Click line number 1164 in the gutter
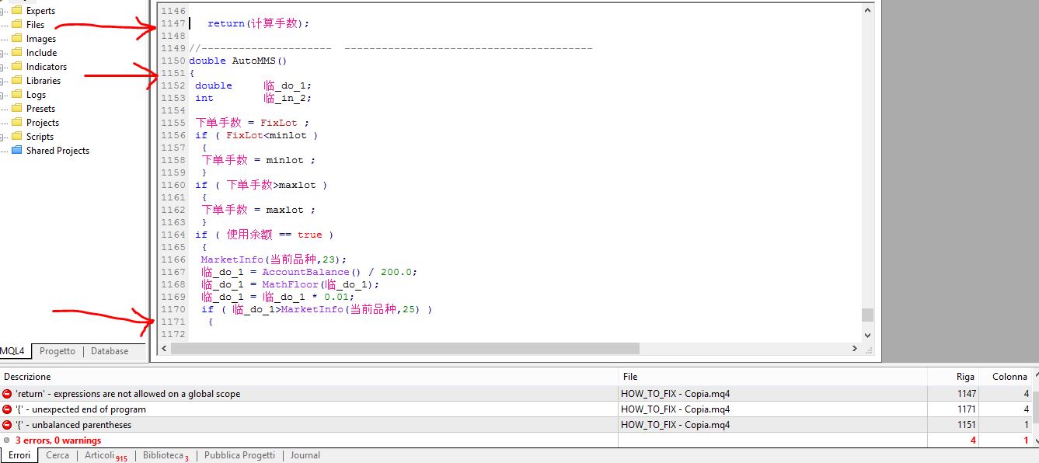 173,235
